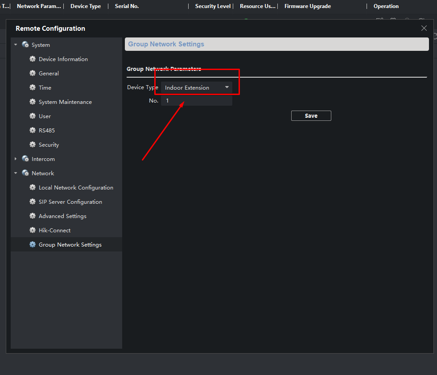Click the SIP Server Configuration gear icon

(33, 202)
